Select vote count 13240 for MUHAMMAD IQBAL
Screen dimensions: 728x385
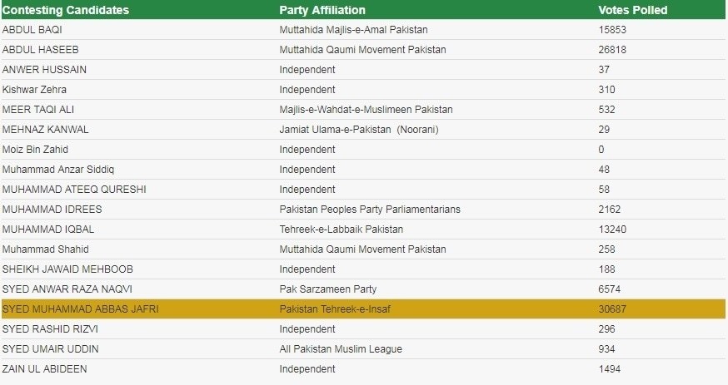pyautogui.click(x=612, y=230)
